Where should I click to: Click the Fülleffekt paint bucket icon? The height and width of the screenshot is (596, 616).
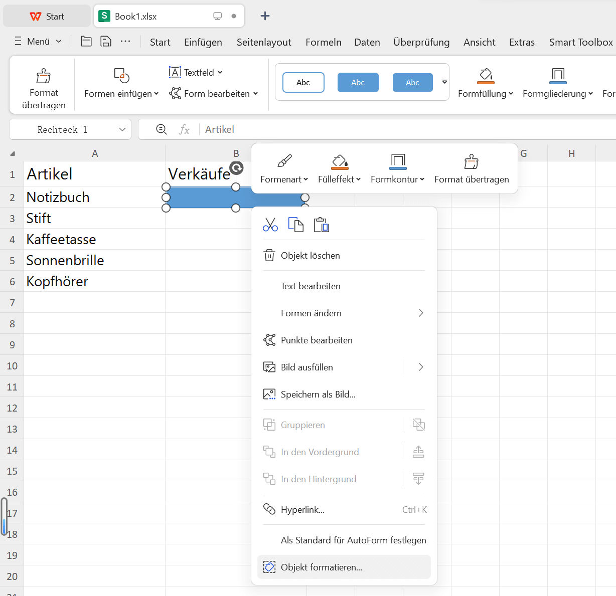pos(340,161)
